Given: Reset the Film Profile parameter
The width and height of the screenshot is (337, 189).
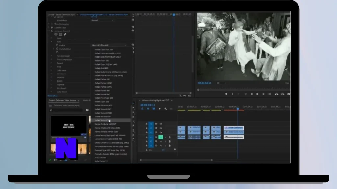Looking at the screenshot, I should pos(133,45).
